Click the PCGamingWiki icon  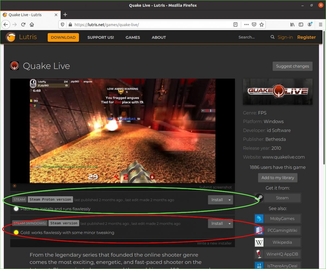click(x=259, y=230)
